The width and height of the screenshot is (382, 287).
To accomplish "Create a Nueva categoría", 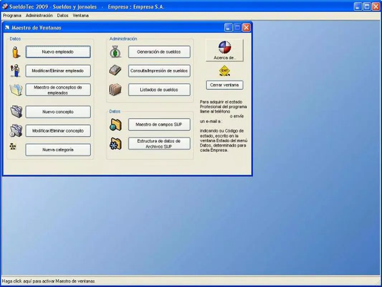I will tap(58, 150).
